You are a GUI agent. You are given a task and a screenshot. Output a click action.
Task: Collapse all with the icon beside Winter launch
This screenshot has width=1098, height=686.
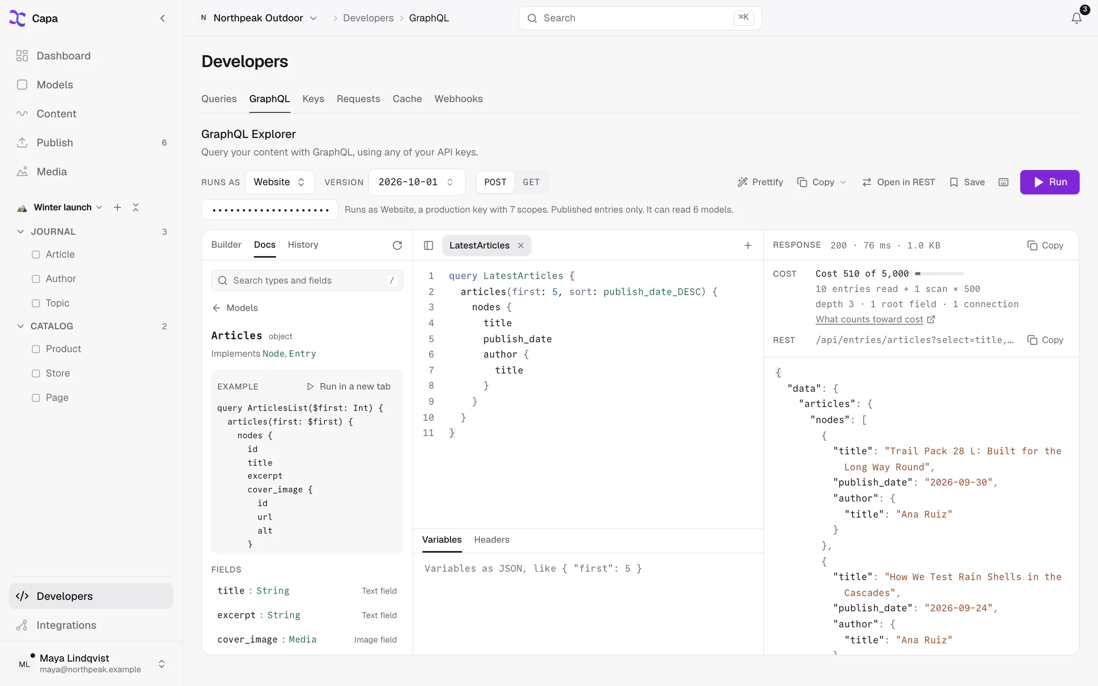pos(136,207)
